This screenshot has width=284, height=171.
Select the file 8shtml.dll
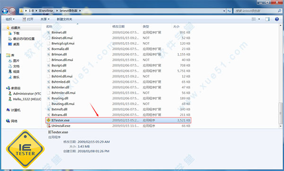point(59,71)
